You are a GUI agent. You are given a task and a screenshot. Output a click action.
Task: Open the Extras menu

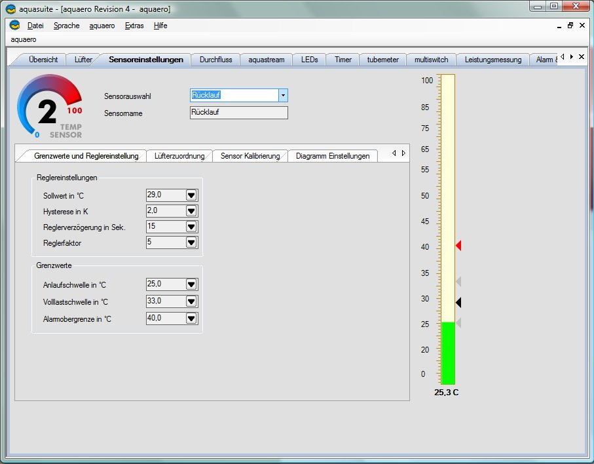tap(134, 26)
